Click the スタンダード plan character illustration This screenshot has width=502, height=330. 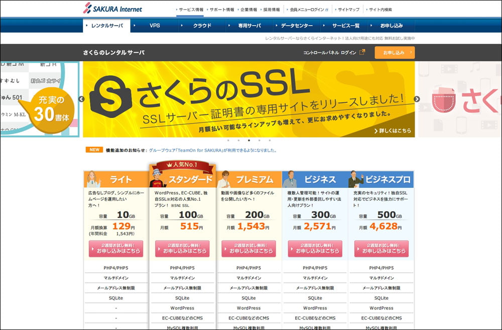coord(158,178)
